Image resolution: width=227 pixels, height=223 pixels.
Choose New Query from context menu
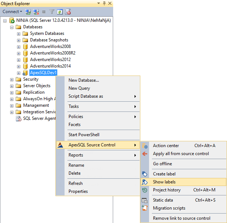pyautogui.click(x=98, y=88)
